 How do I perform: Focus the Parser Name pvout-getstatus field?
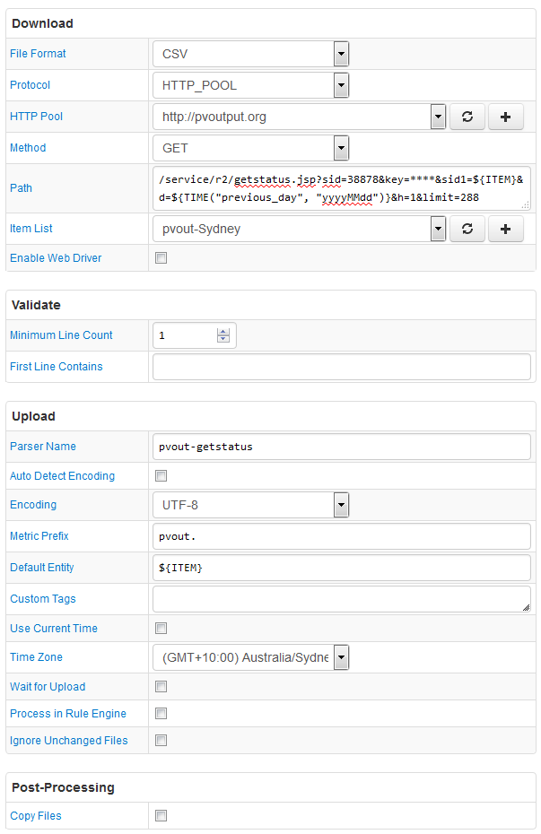pyautogui.click(x=342, y=447)
